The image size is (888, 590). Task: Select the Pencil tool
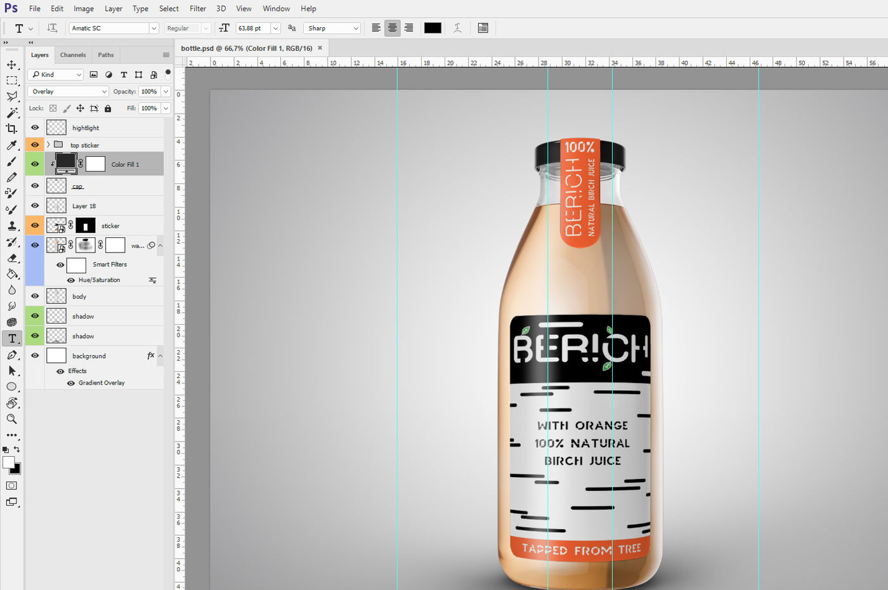11,178
